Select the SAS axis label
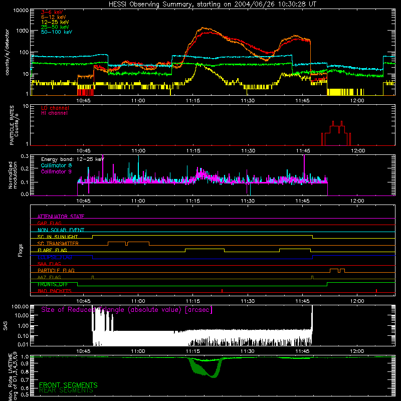 (6, 326)
